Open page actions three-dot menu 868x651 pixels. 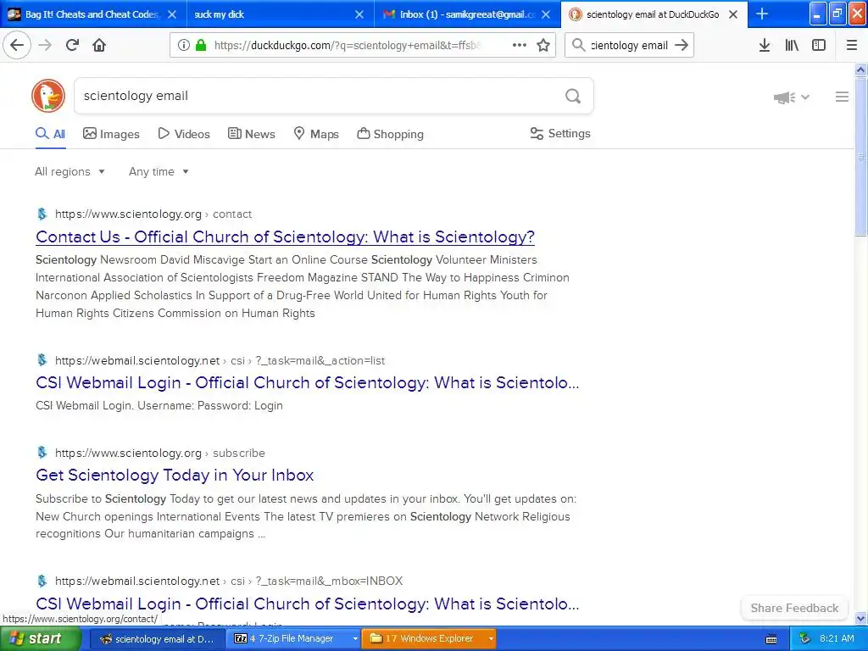(x=520, y=46)
